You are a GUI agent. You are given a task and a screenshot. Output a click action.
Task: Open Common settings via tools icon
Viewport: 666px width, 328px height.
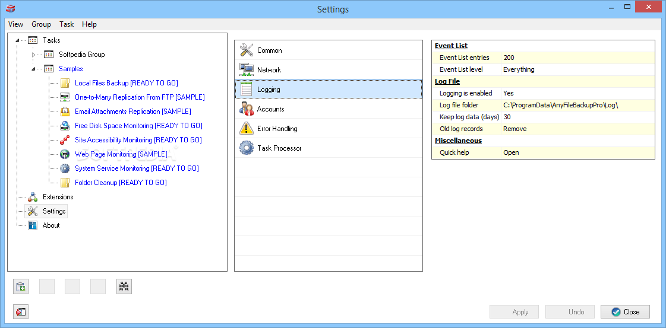(x=247, y=50)
